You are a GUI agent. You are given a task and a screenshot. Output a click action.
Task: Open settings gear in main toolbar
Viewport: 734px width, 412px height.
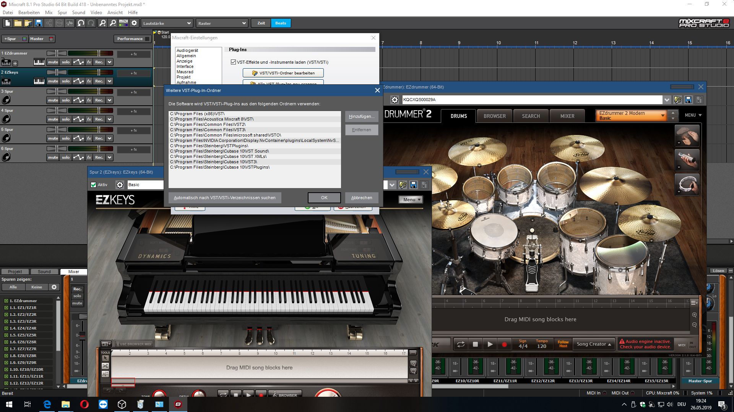point(134,23)
